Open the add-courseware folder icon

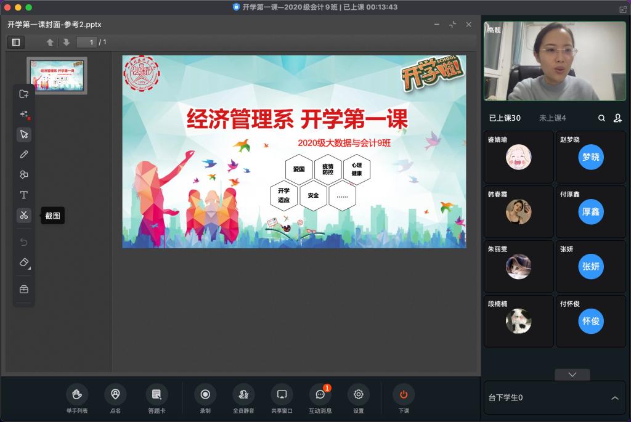[x=24, y=94]
